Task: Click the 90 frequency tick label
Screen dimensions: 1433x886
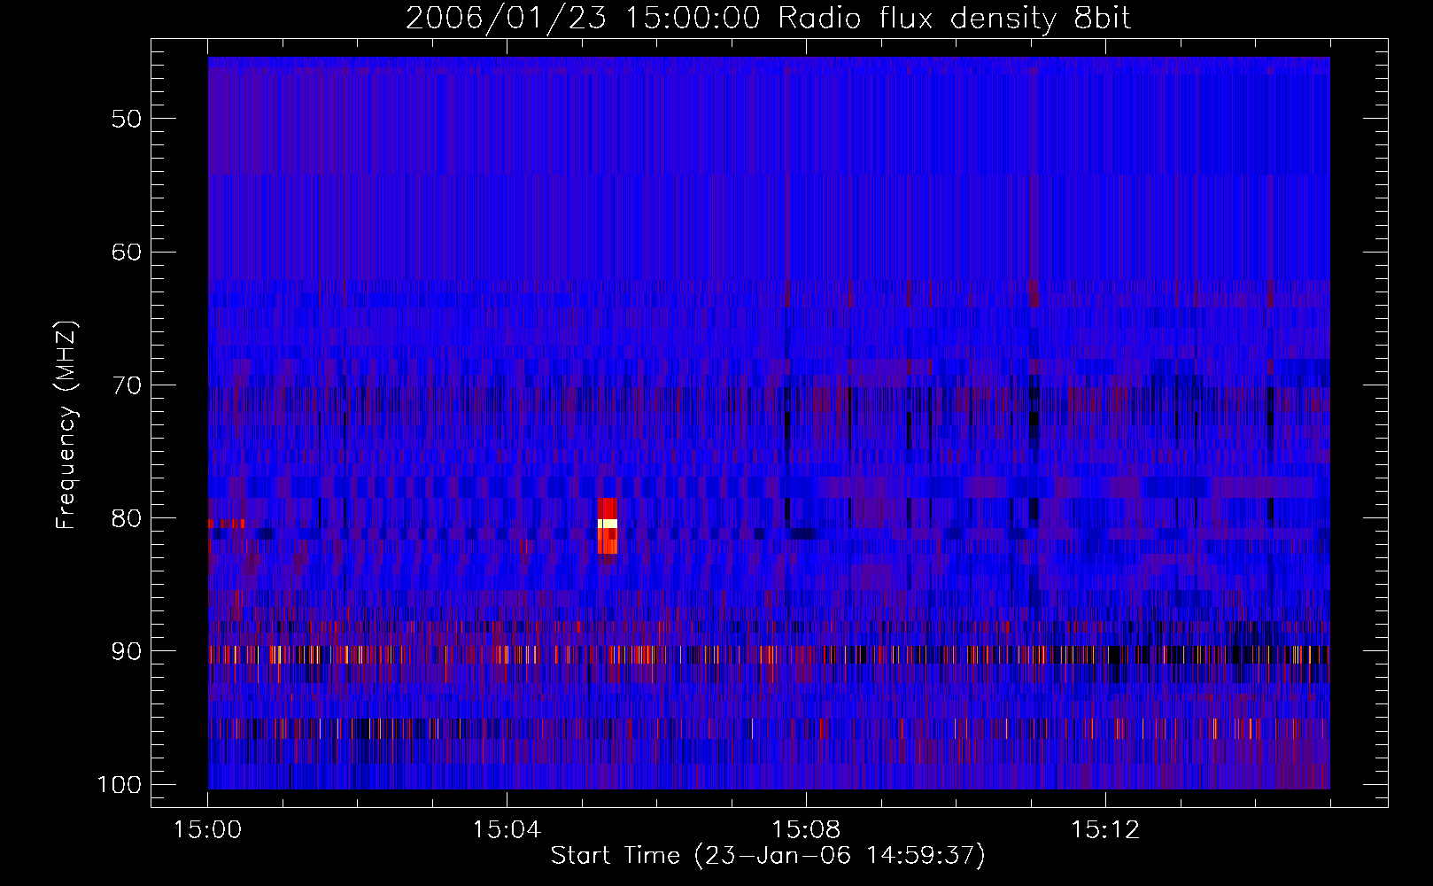Action: coord(127,651)
